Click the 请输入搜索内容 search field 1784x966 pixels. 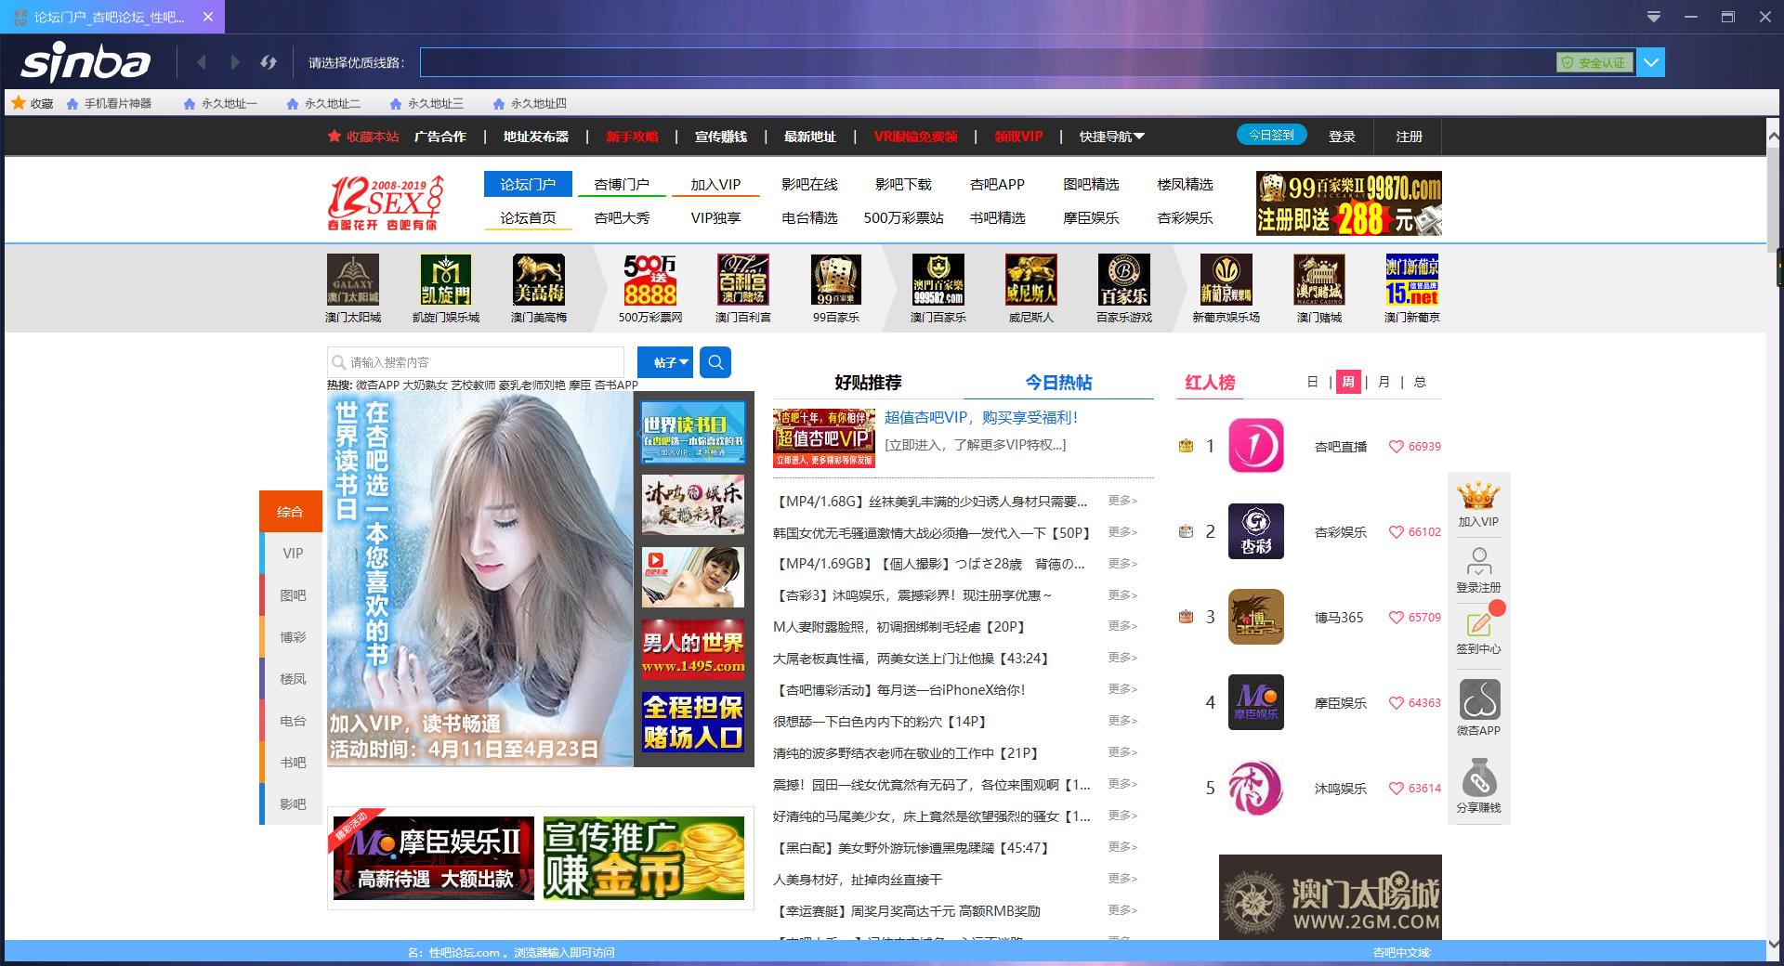coord(476,362)
